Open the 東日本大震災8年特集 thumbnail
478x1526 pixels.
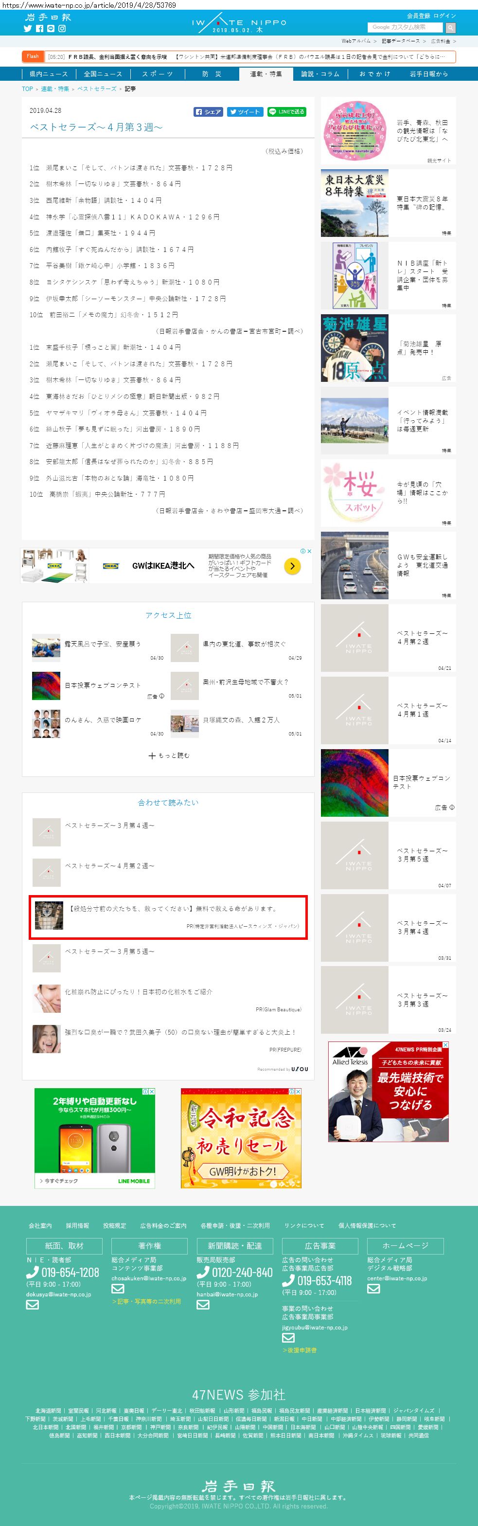355,203
